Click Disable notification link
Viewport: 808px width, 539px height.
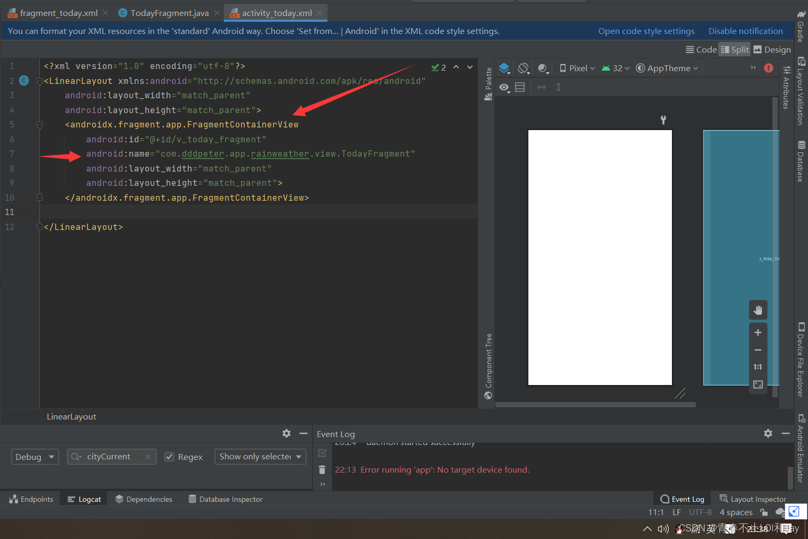[x=745, y=31]
